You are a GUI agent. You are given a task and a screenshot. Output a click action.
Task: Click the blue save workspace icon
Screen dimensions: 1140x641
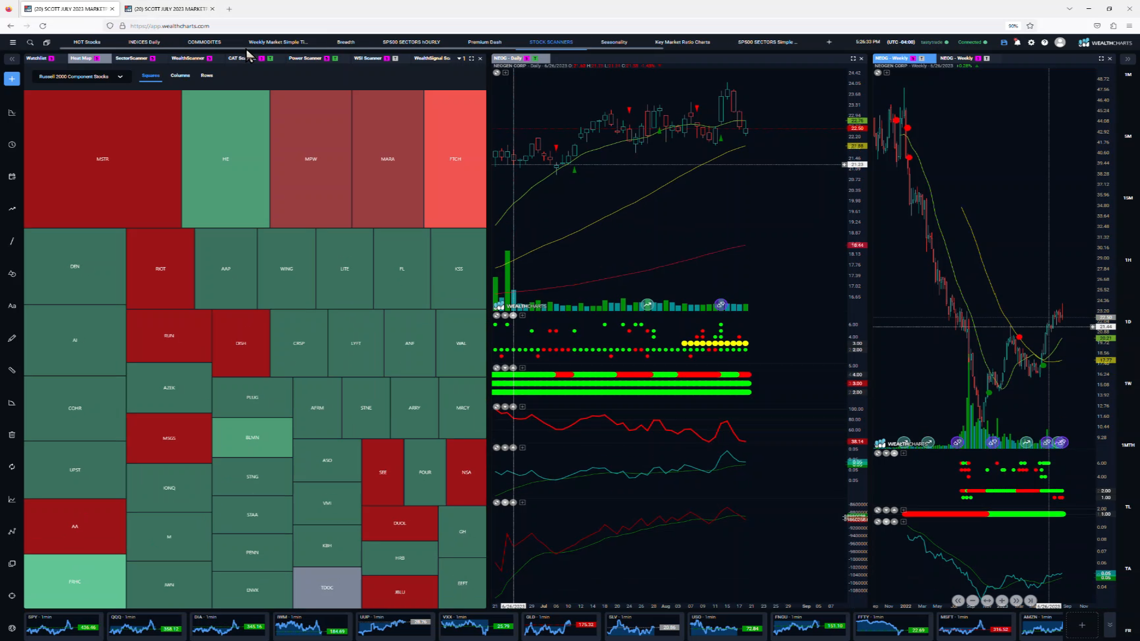1004,42
